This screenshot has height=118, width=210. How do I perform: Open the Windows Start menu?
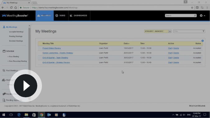[4, 115]
